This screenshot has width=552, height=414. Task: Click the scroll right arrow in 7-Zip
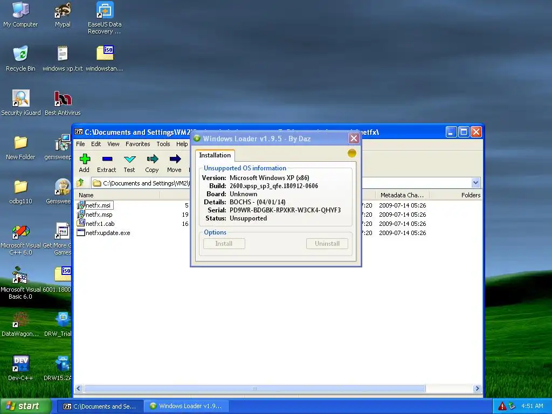pyautogui.click(x=478, y=389)
